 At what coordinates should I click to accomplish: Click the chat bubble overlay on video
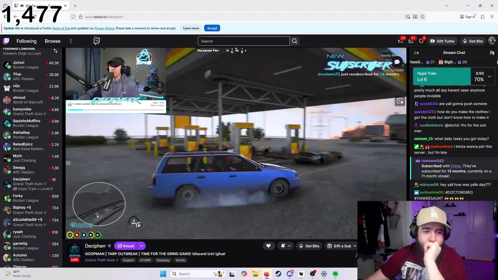click(x=397, y=62)
